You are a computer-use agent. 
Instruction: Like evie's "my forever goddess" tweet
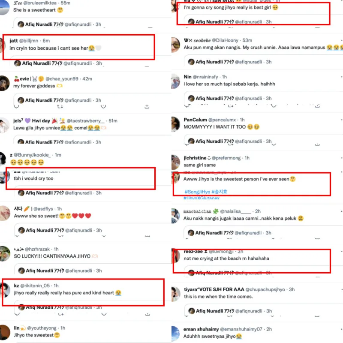click(x=103, y=106)
